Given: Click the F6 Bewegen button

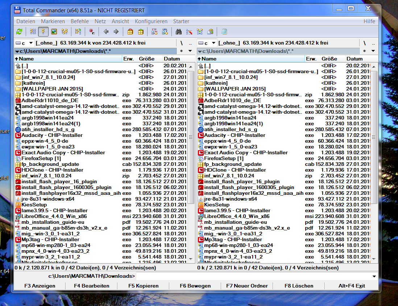Looking at the screenshot, I should click(195, 286).
